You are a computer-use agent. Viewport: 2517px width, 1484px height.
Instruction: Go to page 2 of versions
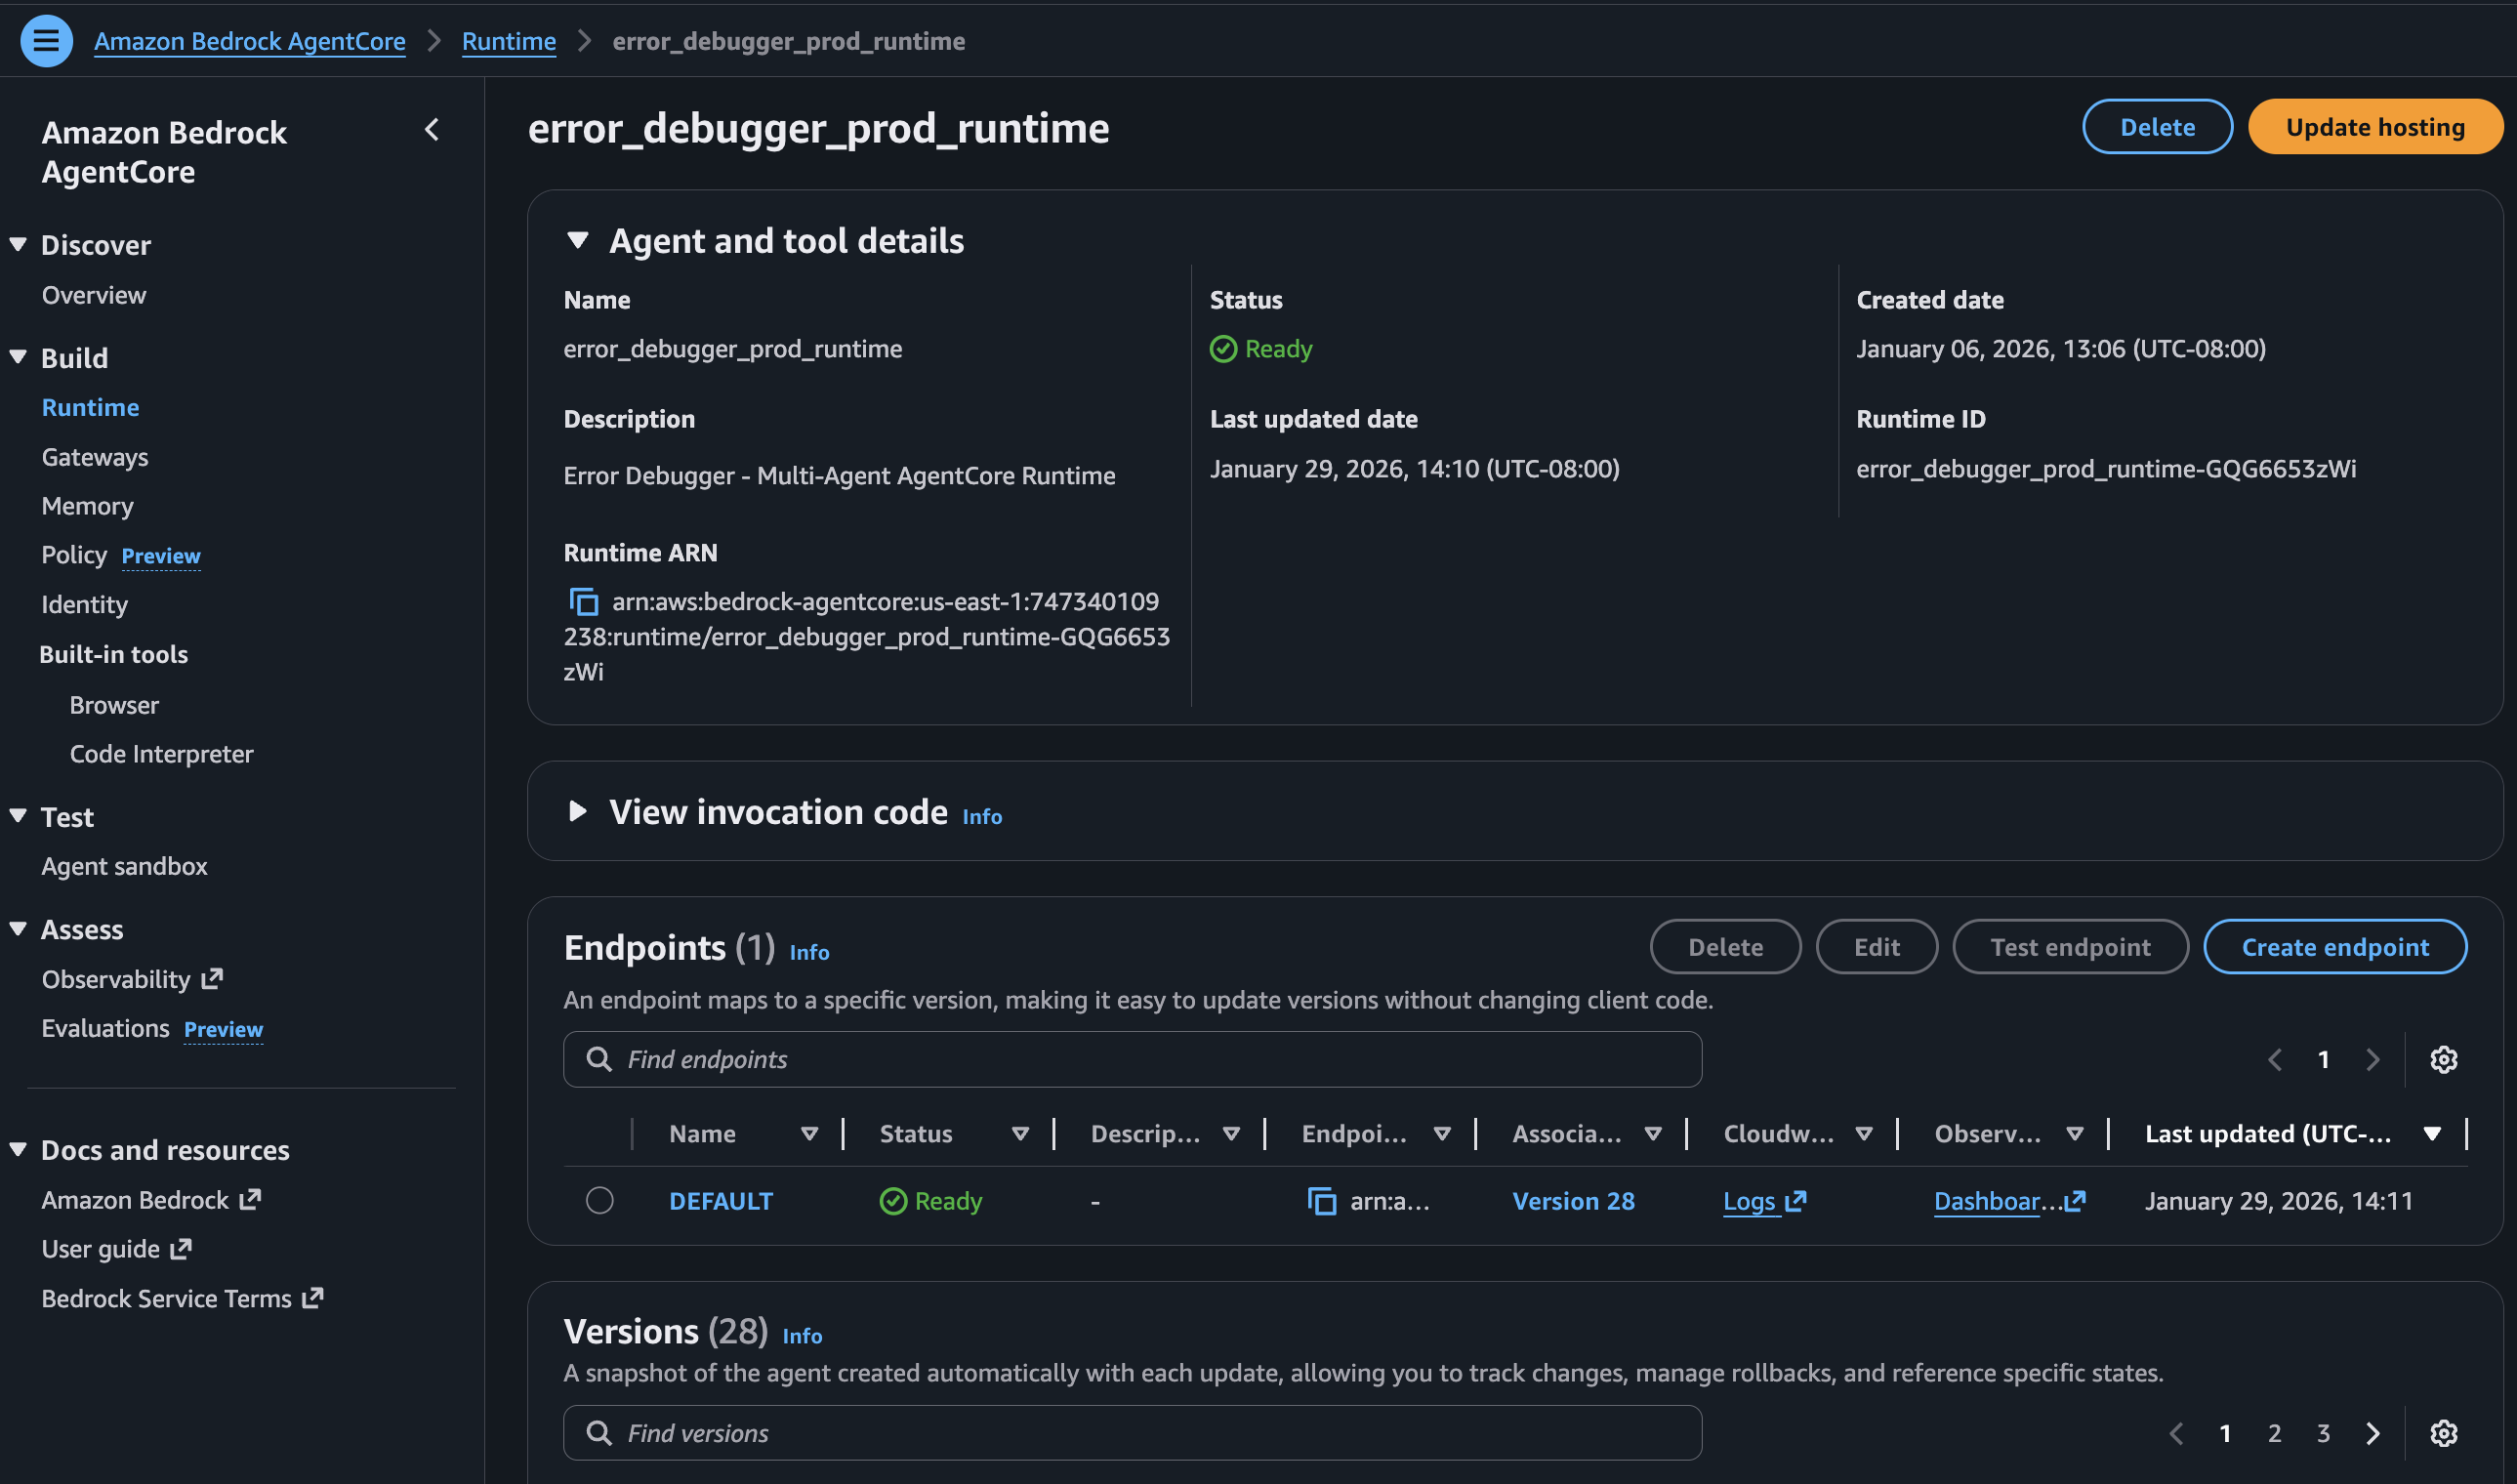(2275, 1432)
